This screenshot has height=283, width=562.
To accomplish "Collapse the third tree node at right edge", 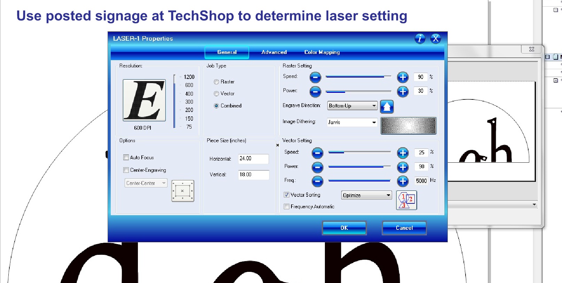I will (x=556, y=80).
